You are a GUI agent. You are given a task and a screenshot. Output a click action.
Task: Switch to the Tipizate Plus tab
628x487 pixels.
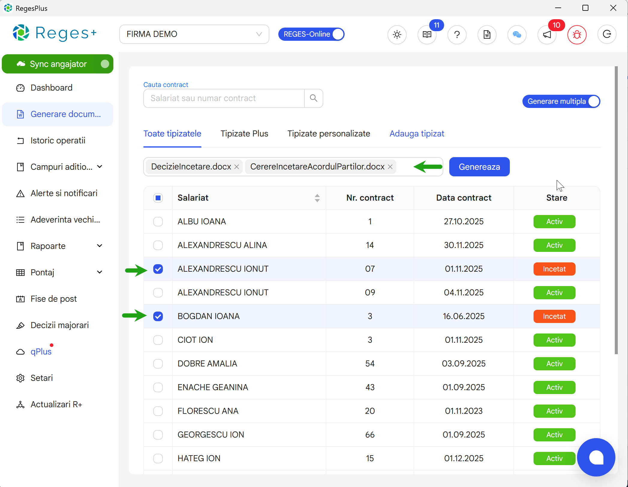244,133
